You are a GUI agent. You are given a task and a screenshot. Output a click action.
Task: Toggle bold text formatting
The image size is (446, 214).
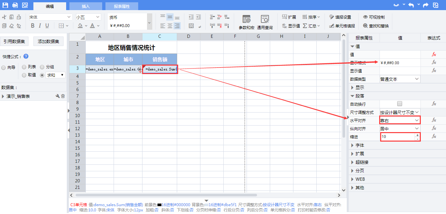(x=32, y=26)
